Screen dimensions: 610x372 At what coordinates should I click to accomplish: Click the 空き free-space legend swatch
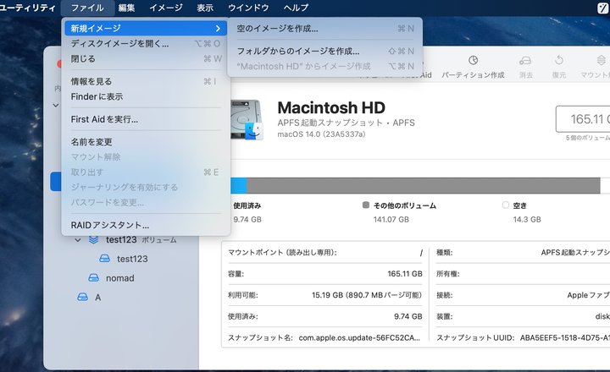tap(505, 205)
